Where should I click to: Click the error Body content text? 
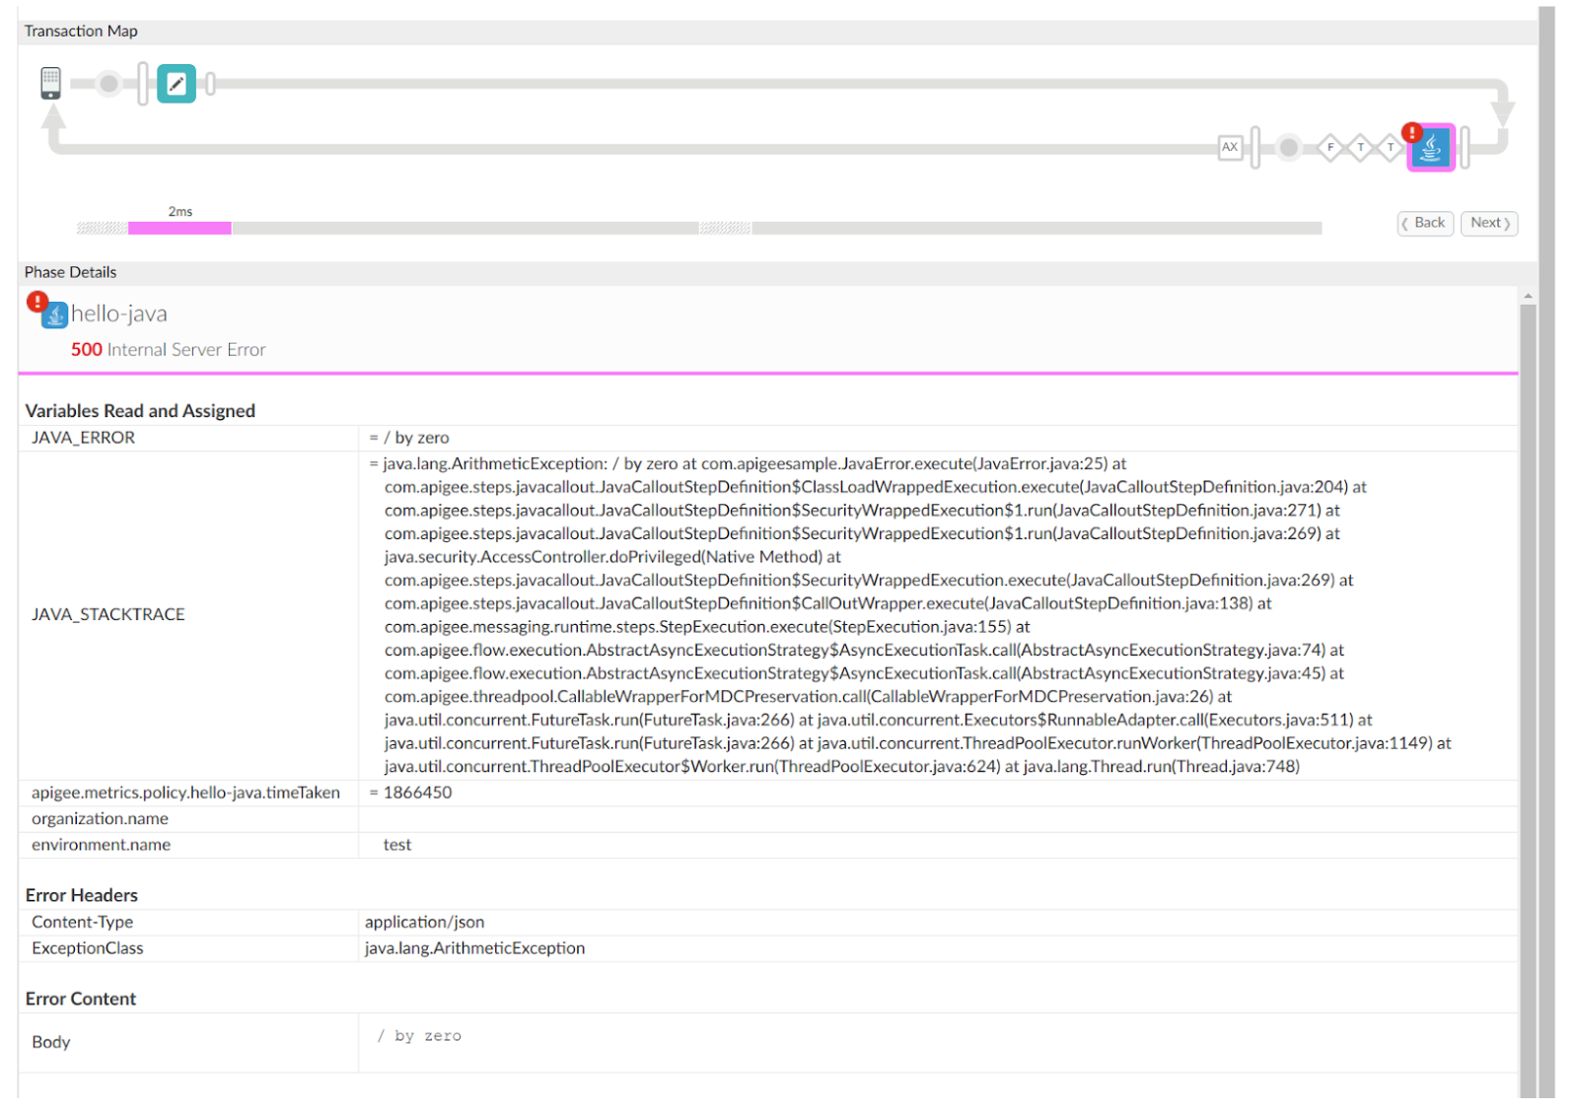[x=419, y=1036]
